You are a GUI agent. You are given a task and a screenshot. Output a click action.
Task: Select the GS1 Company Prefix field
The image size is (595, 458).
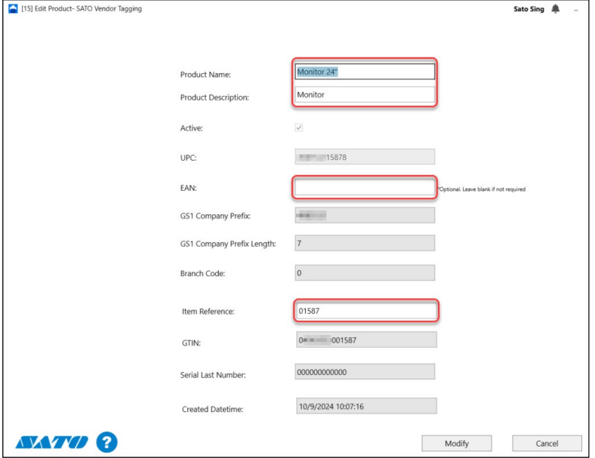click(365, 215)
